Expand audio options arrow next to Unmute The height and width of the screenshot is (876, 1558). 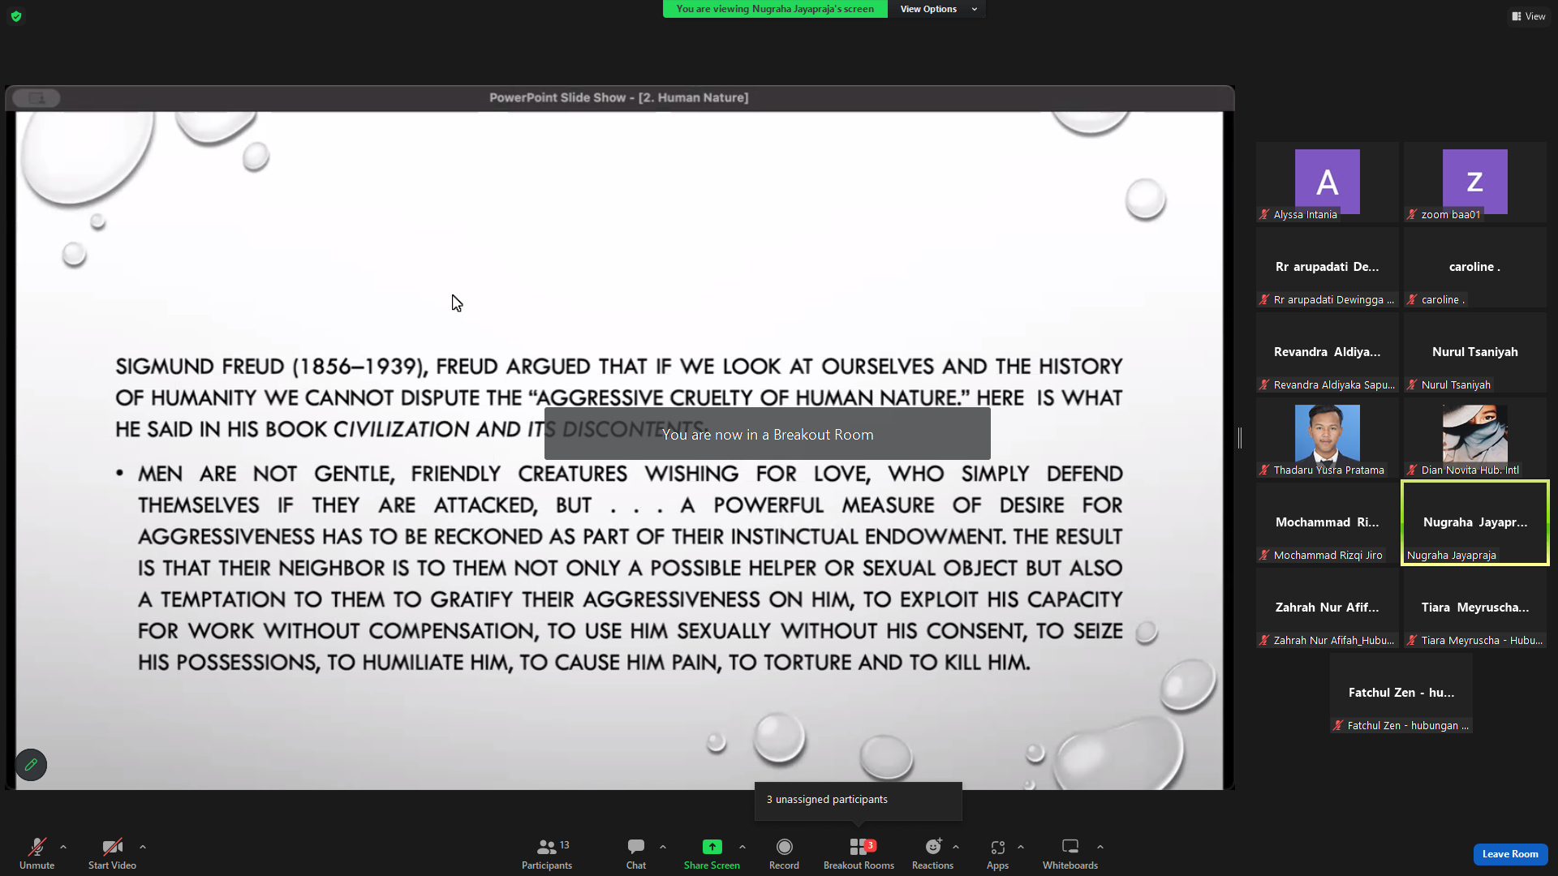63,847
